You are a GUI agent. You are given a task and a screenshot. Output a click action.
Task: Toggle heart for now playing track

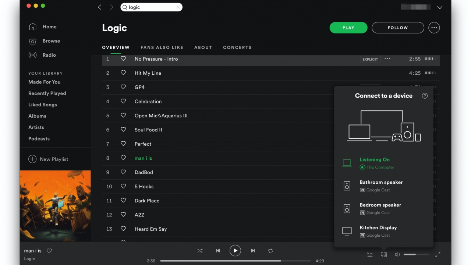coord(49,251)
